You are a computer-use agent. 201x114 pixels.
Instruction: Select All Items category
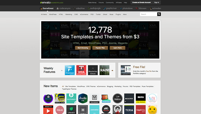(44, 14)
